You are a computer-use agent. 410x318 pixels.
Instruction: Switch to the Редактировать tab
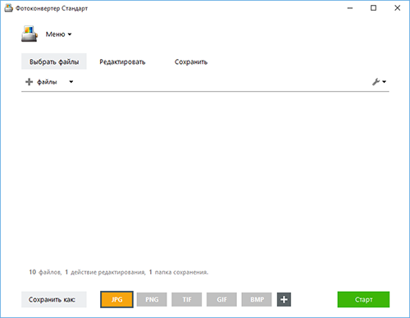pos(122,61)
